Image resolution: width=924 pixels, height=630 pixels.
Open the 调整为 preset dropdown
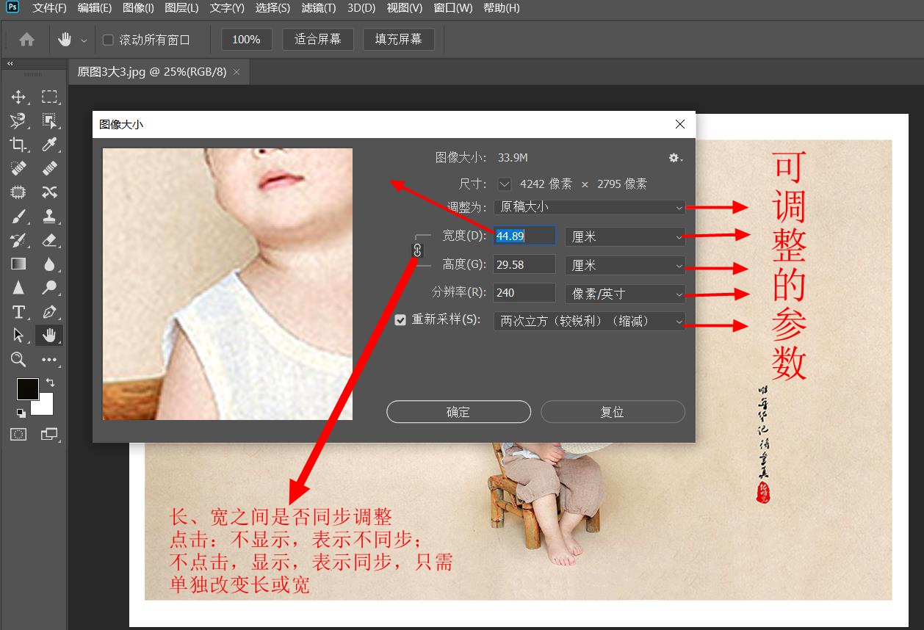tap(589, 207)
